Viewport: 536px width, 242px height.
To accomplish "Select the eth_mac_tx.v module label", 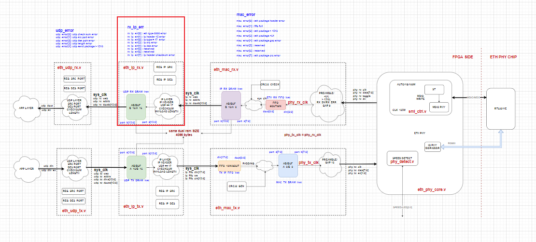I will pos(227,208).
